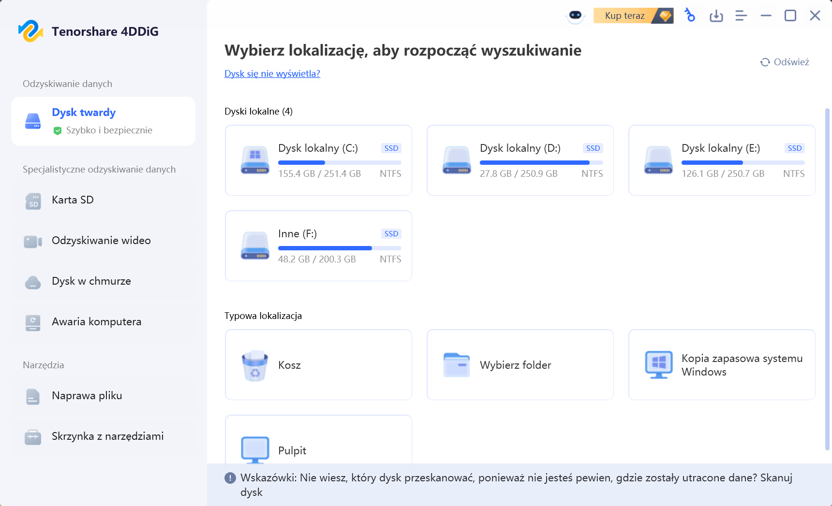Click the video camera icon
The height and width of the screenshot is (506, 832).
pyautogui.click(x=33, y=242)
